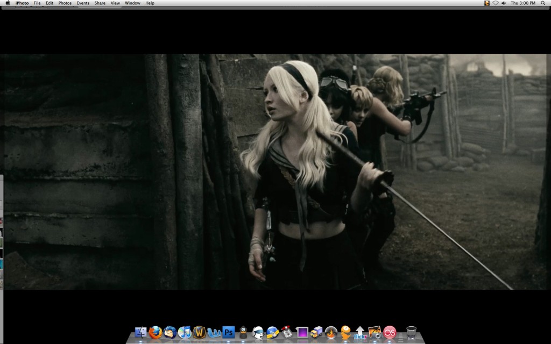Image resolution: width=551 pixels, height=344 pixels.
Task: Open the Edit menu
Action: pos(50,3)
